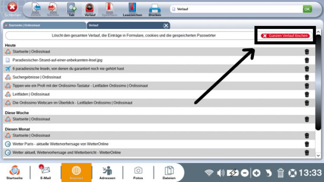The width and height of the screenshot is (324, 182).
Task: Open Startseite entry under Diesen Monat
Action: tap(31, 135)
